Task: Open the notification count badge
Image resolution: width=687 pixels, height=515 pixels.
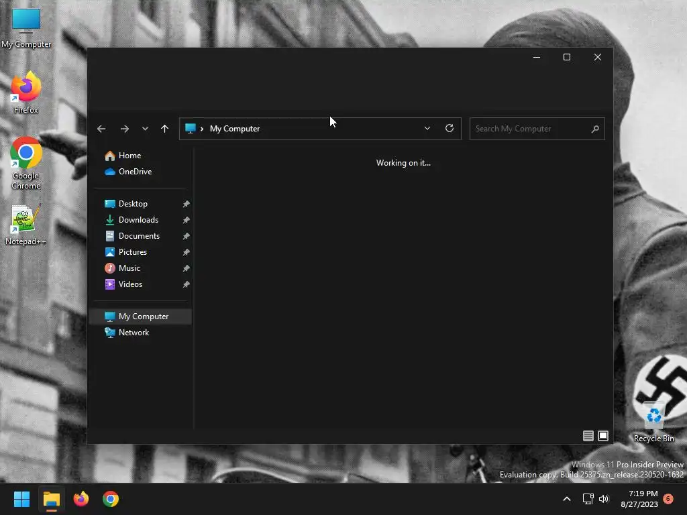Action: 668,499
